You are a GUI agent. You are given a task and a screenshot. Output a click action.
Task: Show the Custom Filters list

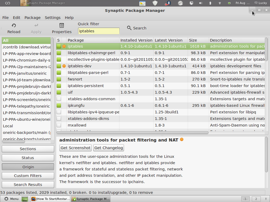pos(28,175)
